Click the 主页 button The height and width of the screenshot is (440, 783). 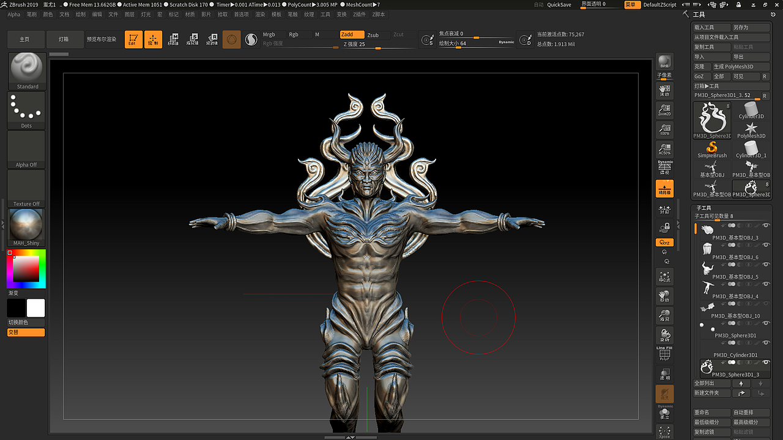tap(24, 39)
